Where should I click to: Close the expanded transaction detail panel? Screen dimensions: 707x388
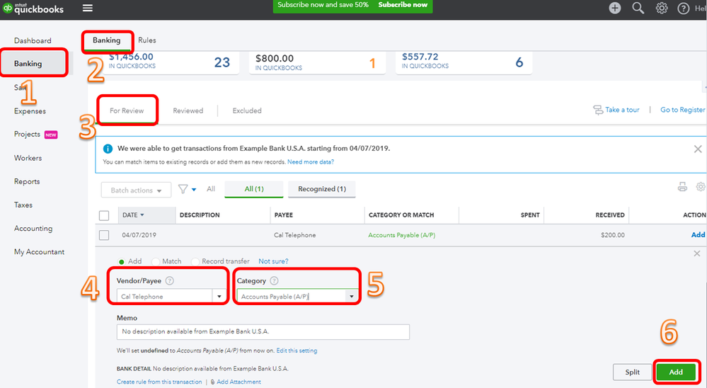(696, 253)
